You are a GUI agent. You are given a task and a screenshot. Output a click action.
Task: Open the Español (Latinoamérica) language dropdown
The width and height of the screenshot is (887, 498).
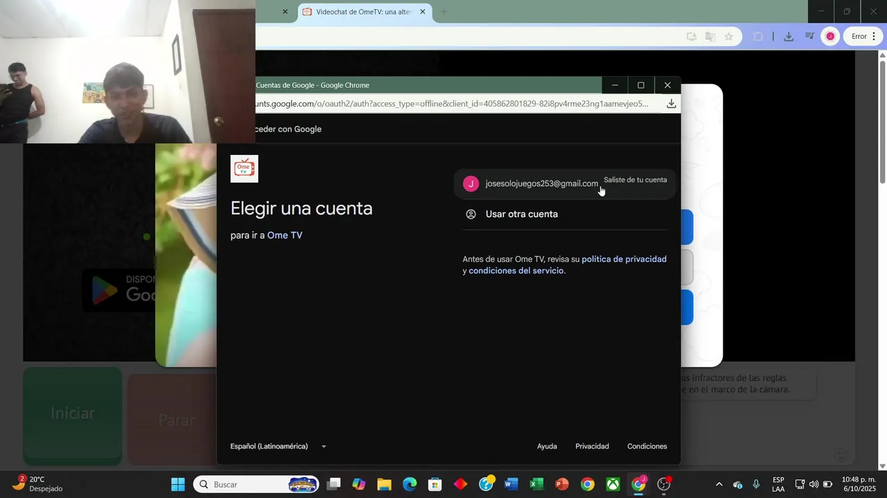[x=279, y=447]
